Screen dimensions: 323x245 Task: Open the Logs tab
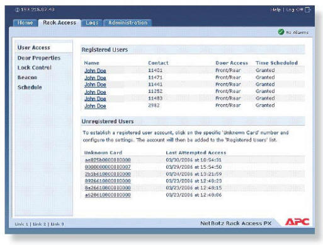click(92, 23)
